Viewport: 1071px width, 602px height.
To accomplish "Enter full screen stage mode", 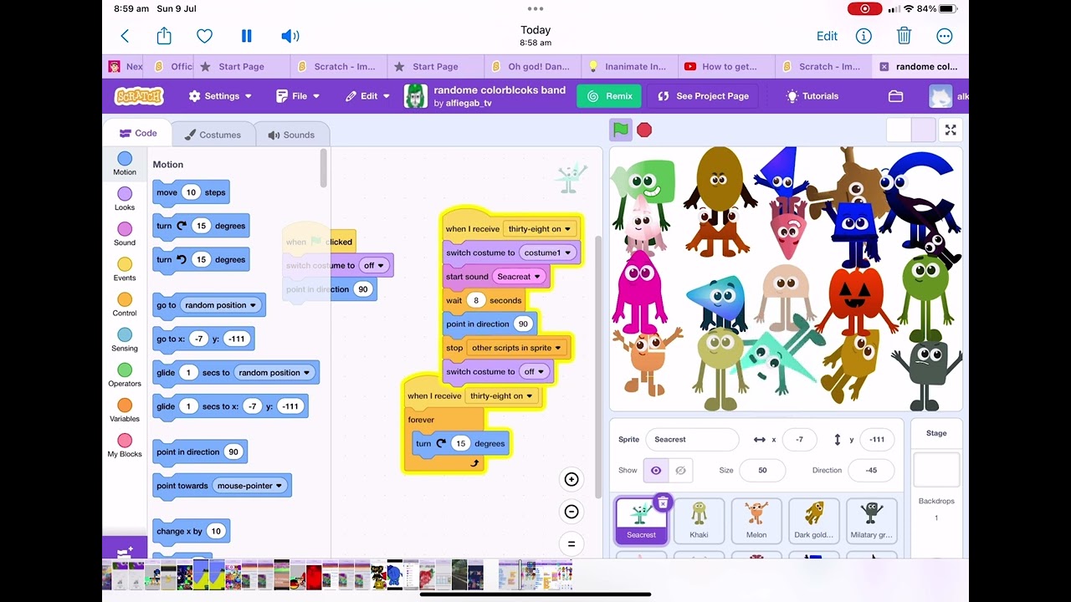I will tap(951, 130).
